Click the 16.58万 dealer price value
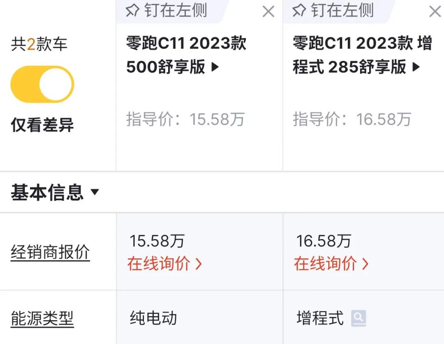 tap(324, 241)
